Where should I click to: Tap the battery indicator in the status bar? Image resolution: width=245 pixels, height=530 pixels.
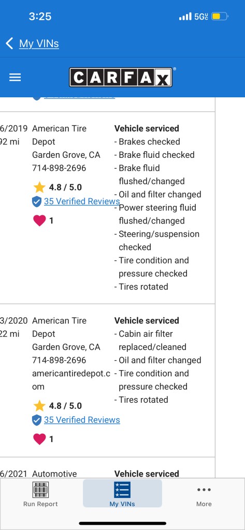220,16
